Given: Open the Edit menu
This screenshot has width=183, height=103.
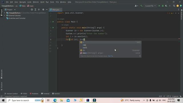Looking at the screenshot, I should point(11,2).
